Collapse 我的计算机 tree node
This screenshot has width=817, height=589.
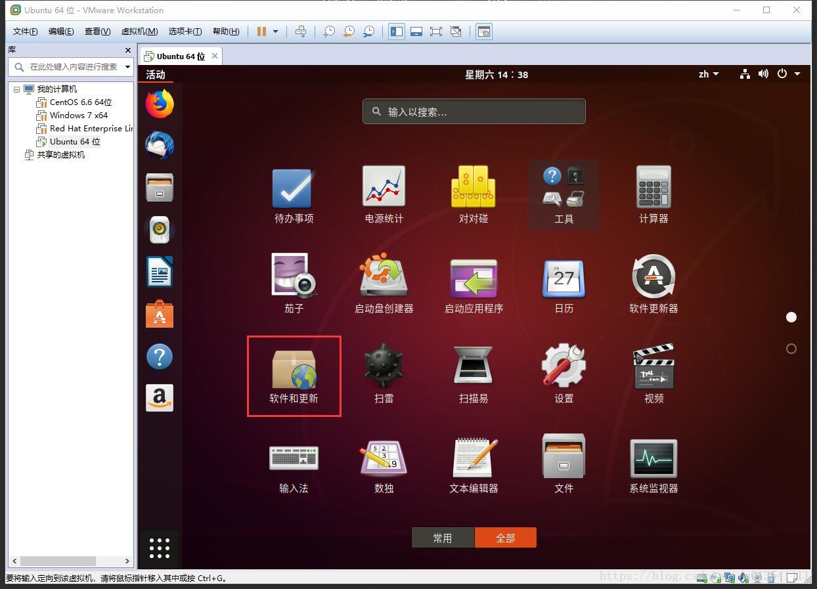17,89
